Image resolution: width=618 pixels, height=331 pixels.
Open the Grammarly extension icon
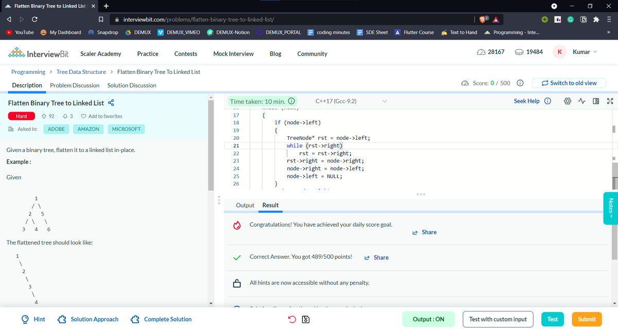pos(571,20)
